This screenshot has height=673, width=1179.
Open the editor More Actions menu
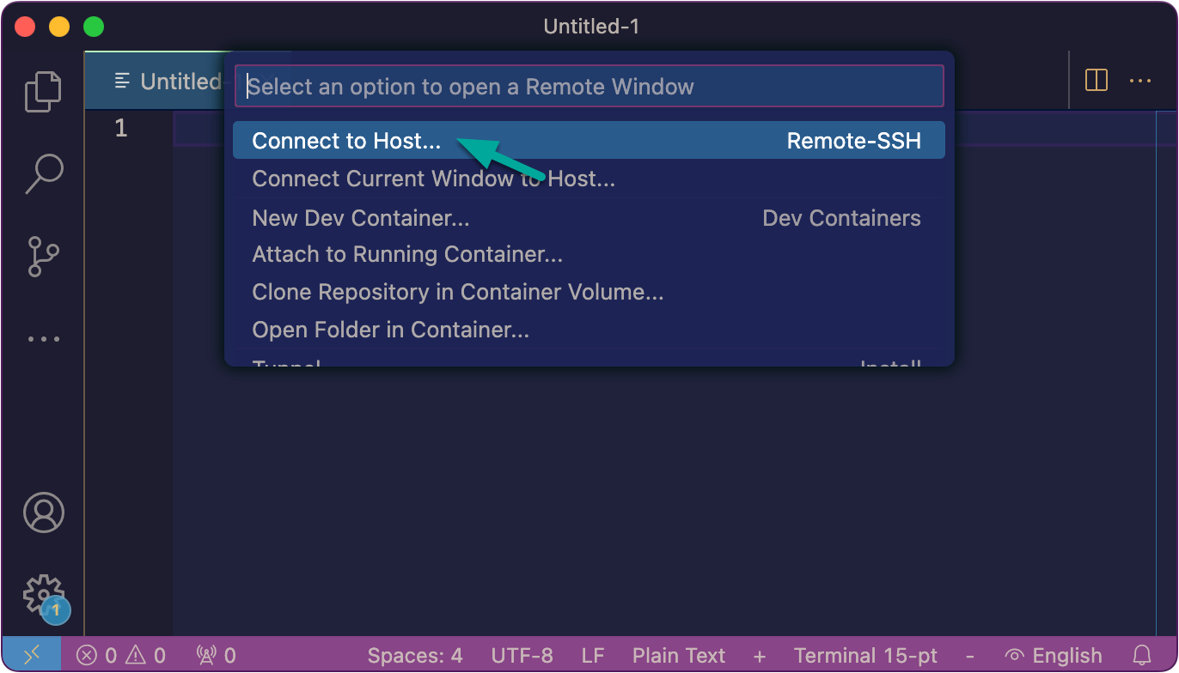(x=1140, y=80)
